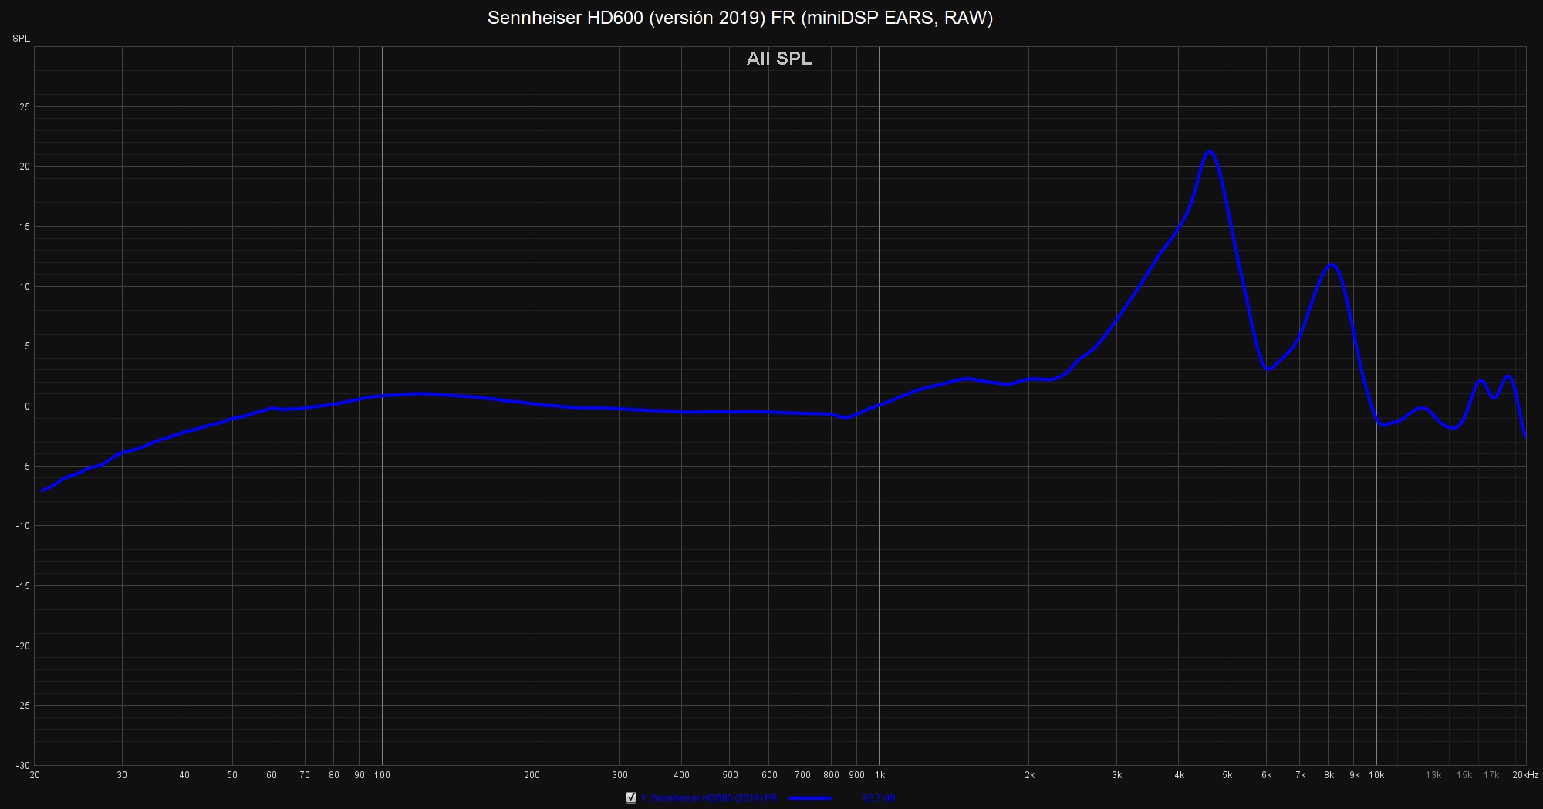Click the 0 label on SPL axis
Screen dimensions: 1543x809
(x=27, y=406)
